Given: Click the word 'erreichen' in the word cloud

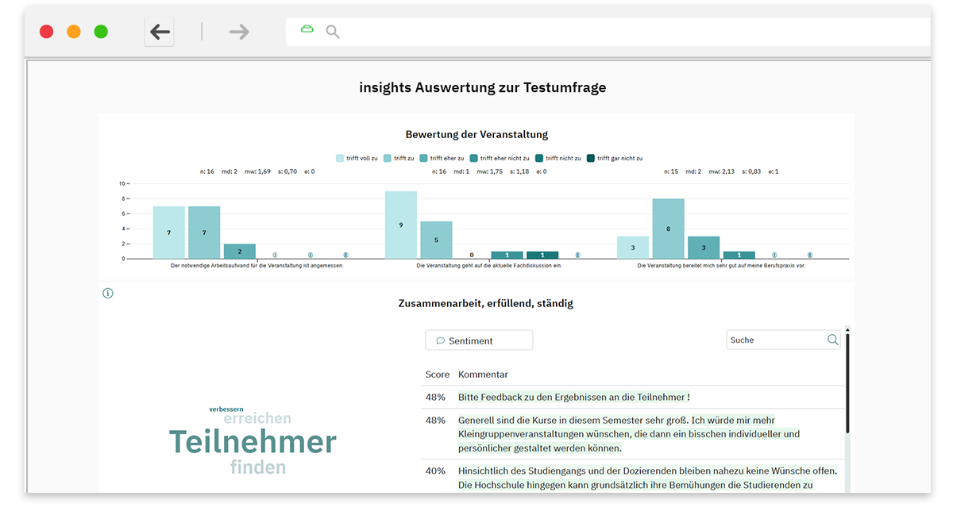Looking at the screenshot, I should (257, 418).
